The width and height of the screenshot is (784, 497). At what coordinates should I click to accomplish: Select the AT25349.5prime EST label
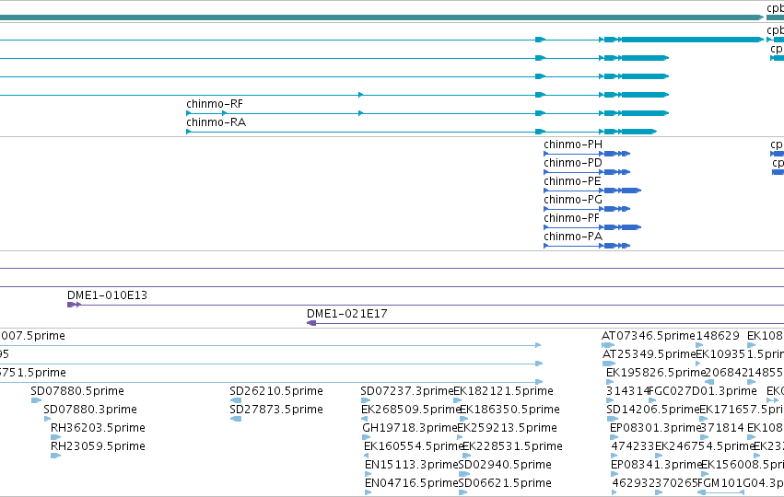649,354
